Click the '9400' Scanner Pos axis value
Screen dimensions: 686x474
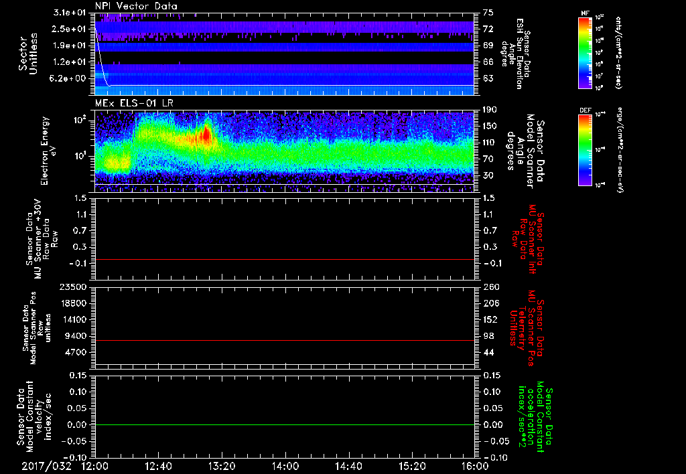point(75,336)
